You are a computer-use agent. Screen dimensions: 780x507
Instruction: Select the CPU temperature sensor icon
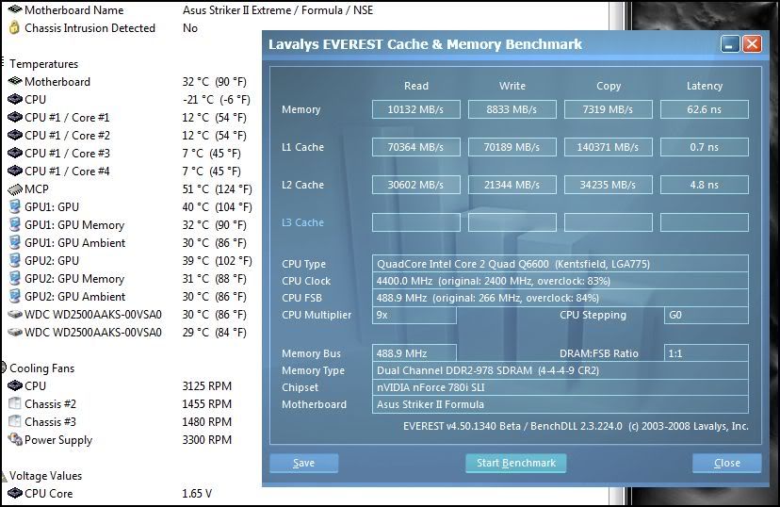15,99
